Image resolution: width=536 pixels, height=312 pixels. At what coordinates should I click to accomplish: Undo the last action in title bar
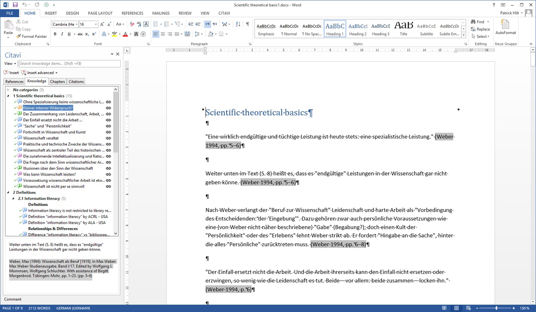(24, 5)
